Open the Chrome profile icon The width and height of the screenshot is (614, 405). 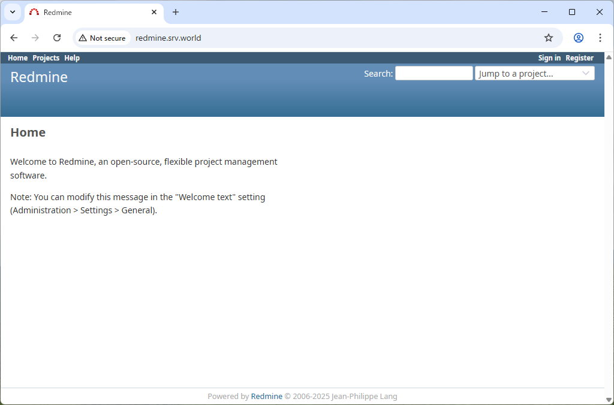pos(578,38)
